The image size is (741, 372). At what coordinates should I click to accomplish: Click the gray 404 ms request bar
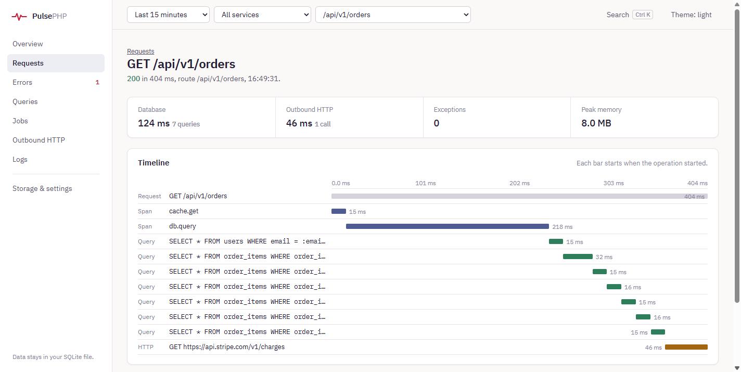coord(519,196)
